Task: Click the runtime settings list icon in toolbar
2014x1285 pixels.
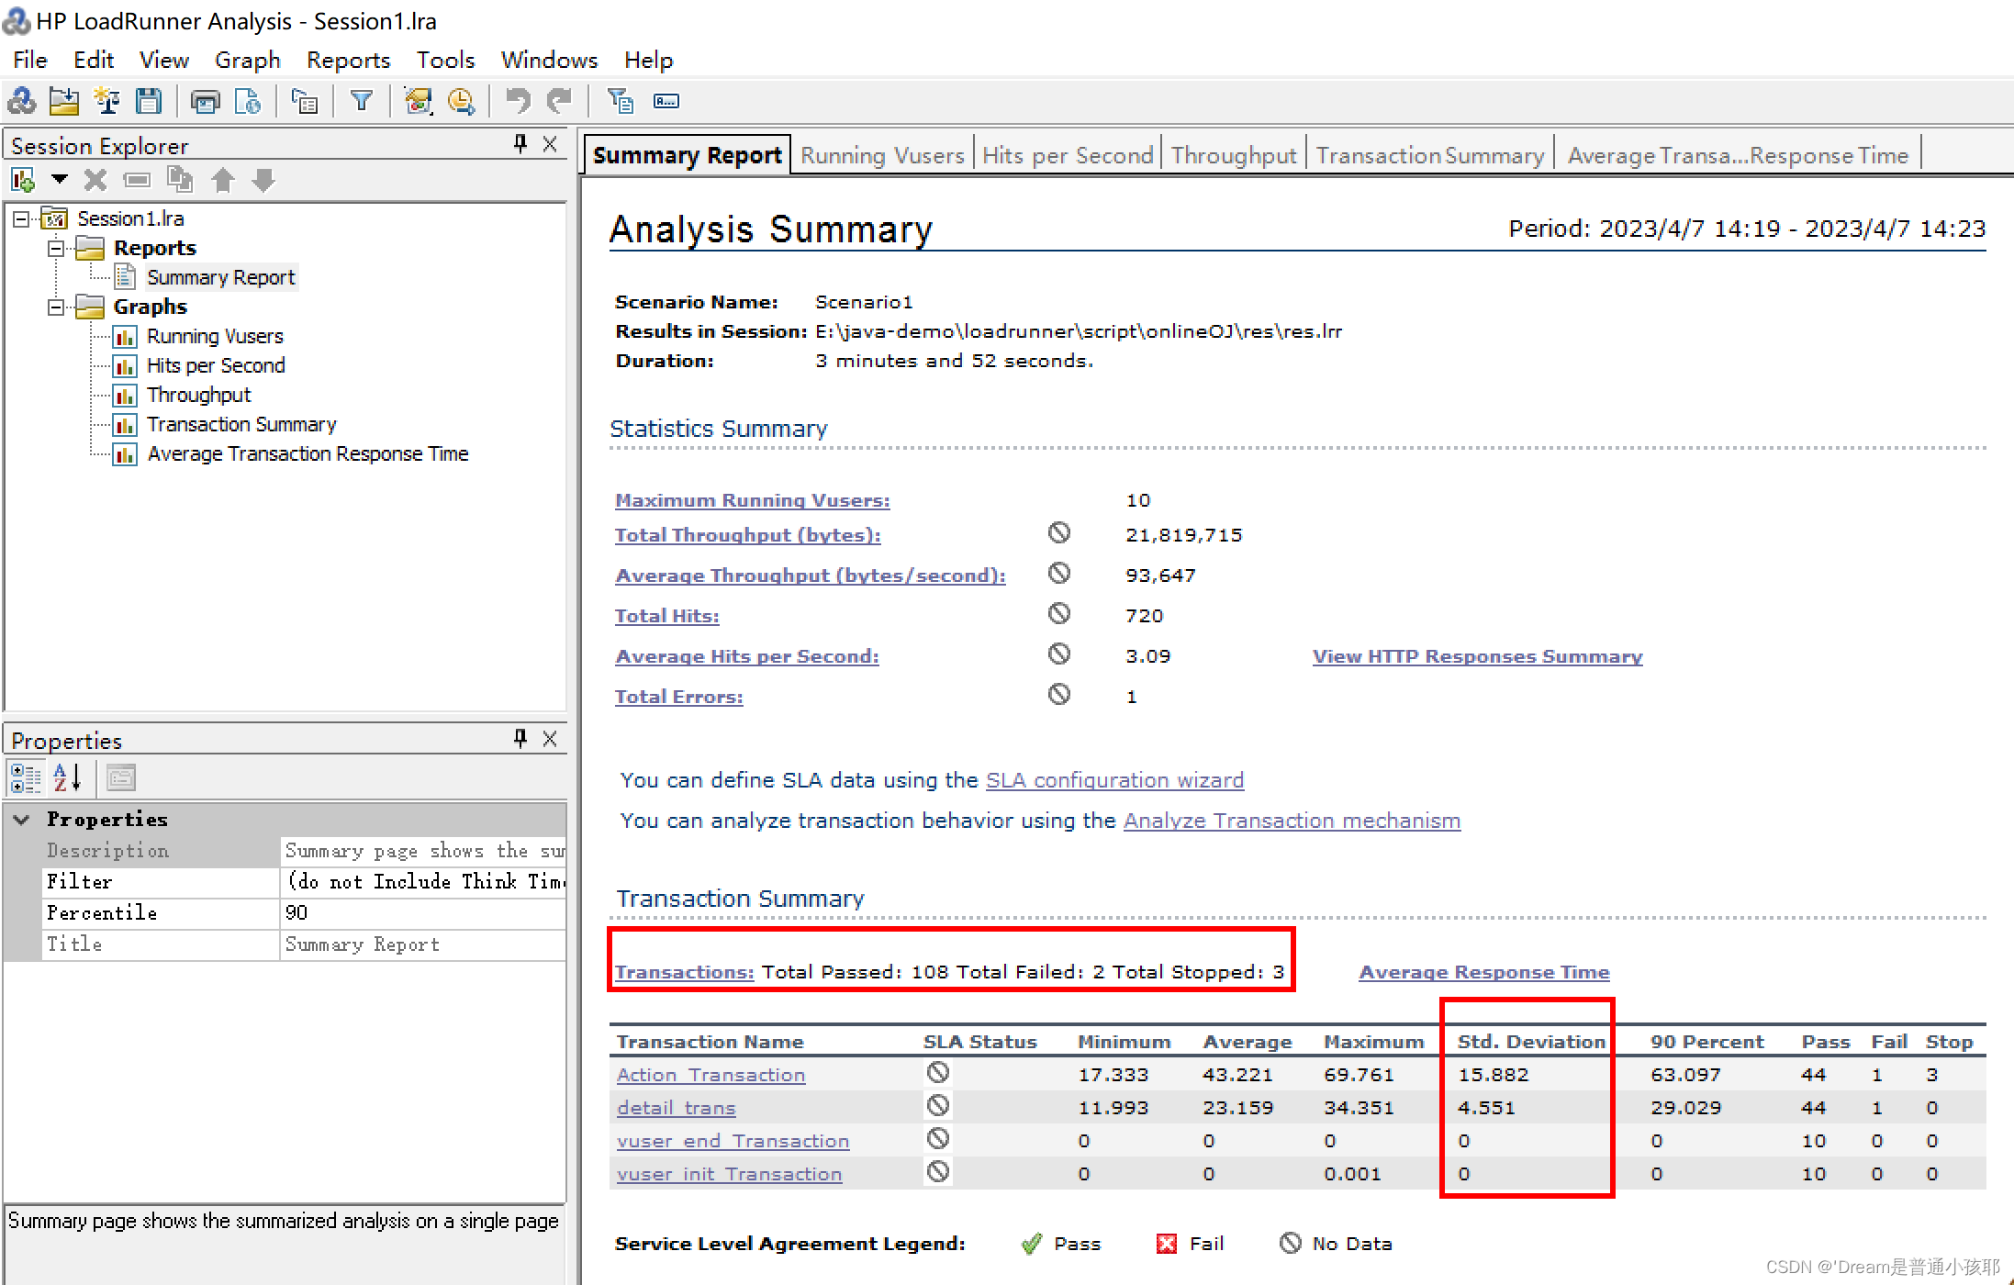Action: pyautogui.click(x=305, y=101)
